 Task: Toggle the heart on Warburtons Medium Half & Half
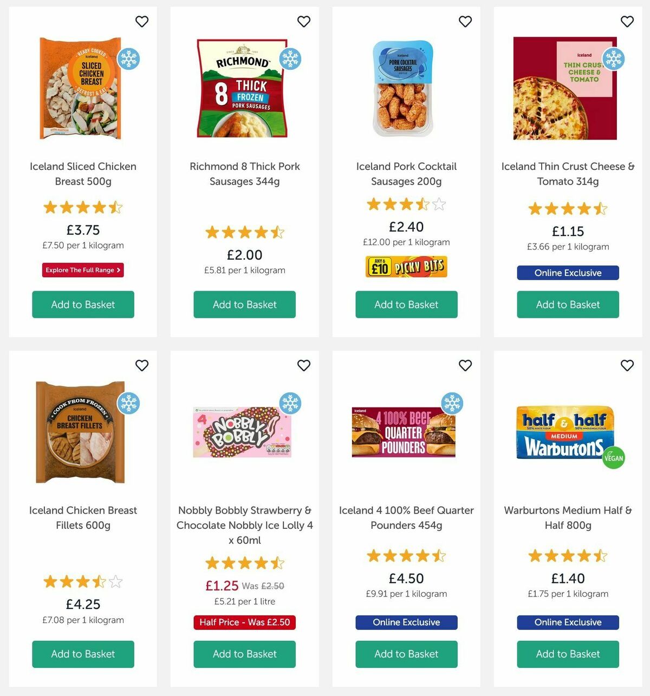(627, 365)
